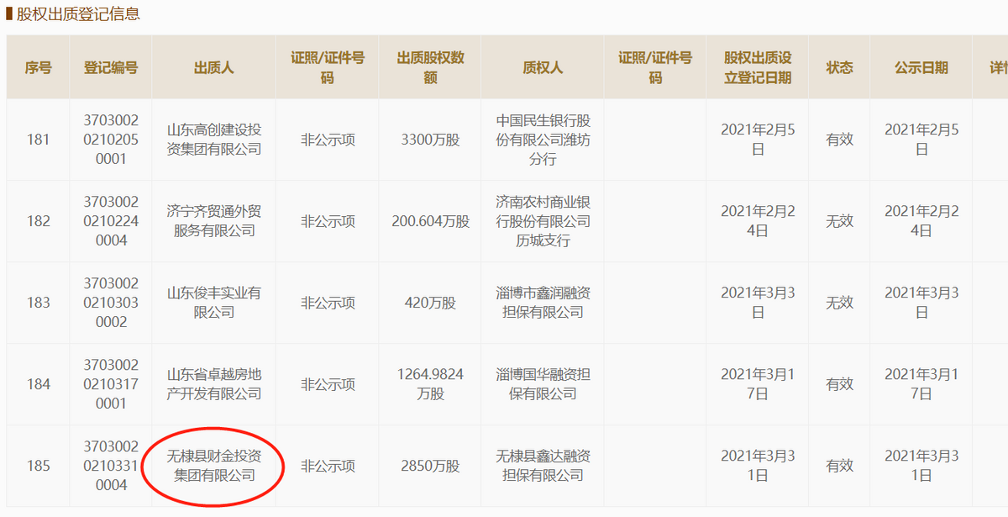The width and height of the screenshot is (1008, 517).
Task: Click pledgee 无棣县鑫达融资担保有限公司
Action: [x=543, y=466]
